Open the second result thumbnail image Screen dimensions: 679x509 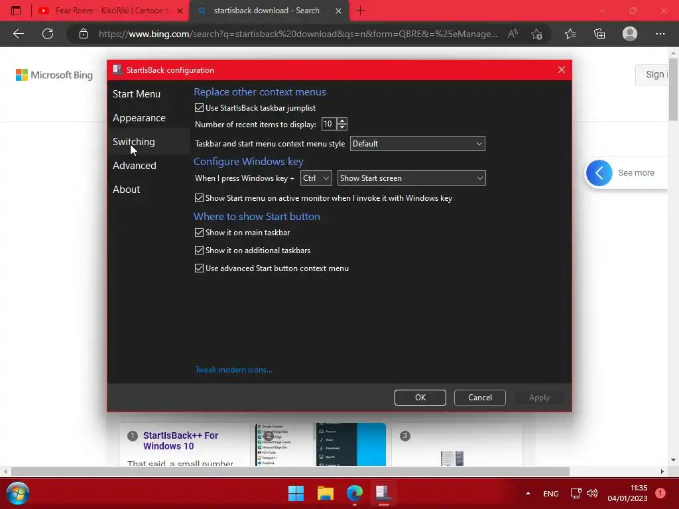(320, 445)
